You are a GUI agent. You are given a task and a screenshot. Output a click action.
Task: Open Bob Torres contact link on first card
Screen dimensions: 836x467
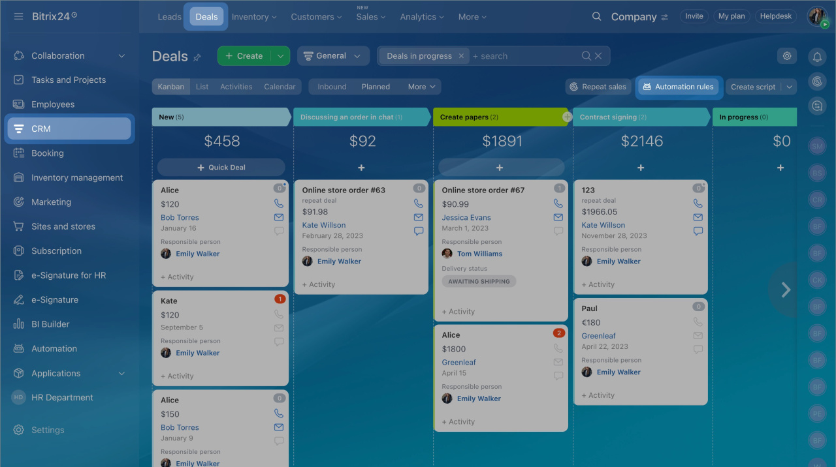[x=180, y=218]
